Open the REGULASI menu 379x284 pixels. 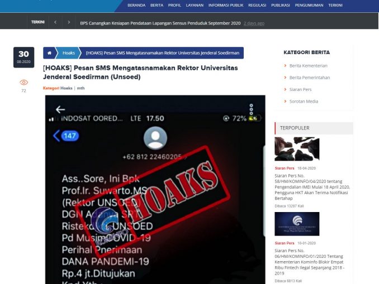click(257, 6)
